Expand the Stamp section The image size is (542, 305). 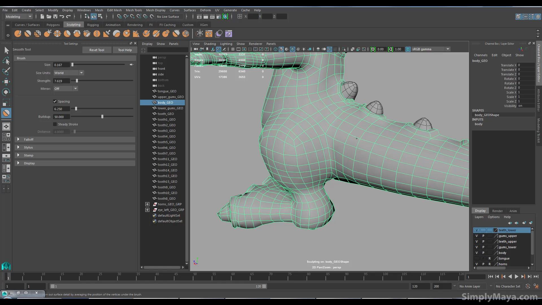click(x=18, y=155)
